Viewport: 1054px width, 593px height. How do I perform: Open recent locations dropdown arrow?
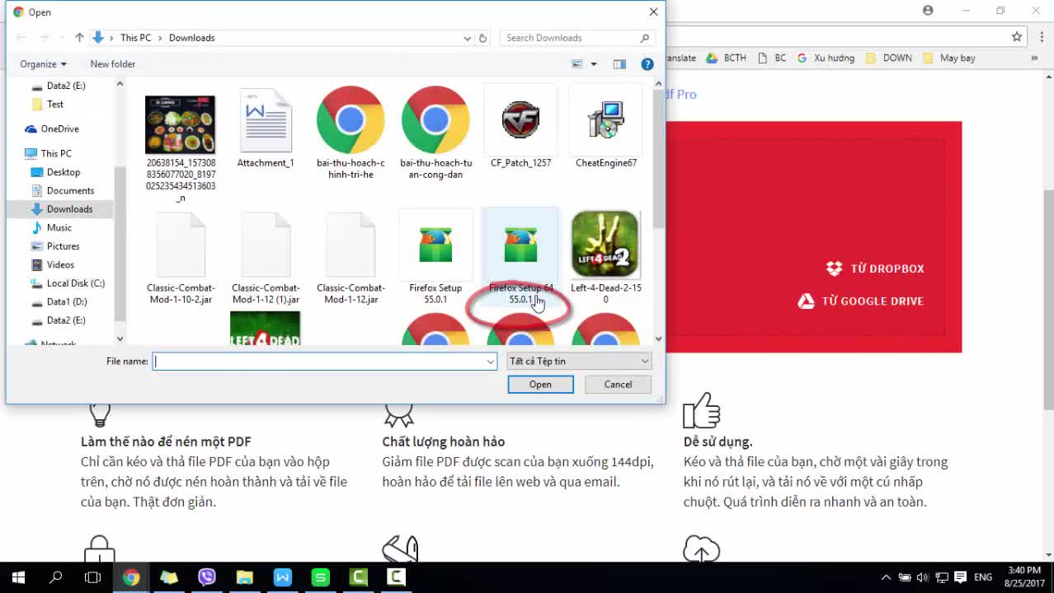pyautogui.click(x=62, y=38)
